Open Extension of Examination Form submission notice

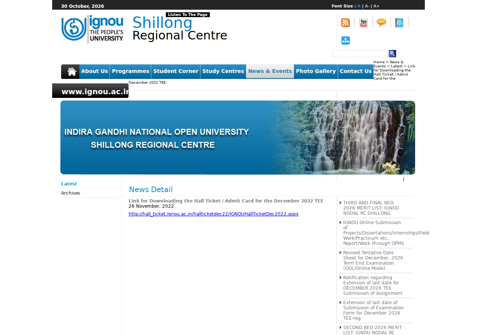pyautogui.click(x=373, y=310)
